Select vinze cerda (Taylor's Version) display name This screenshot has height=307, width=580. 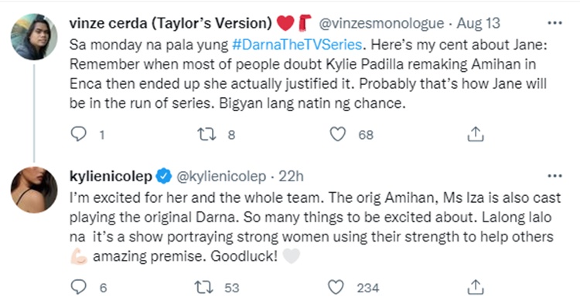[171, 23]
